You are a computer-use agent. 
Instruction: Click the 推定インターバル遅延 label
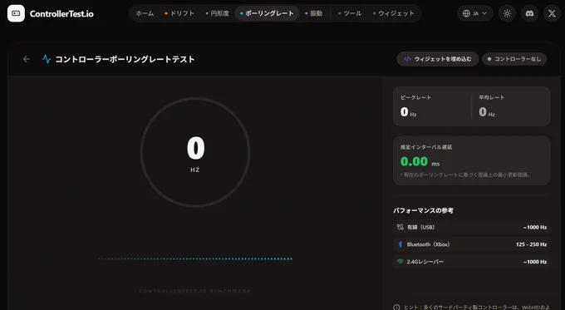point(426,147)
